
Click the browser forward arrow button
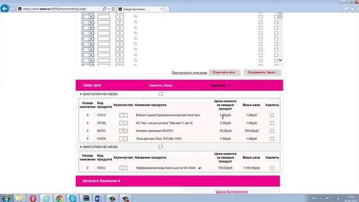12,9
